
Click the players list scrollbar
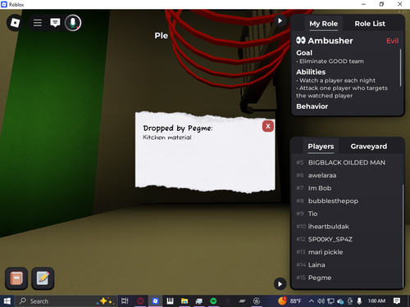coord(403,235)
